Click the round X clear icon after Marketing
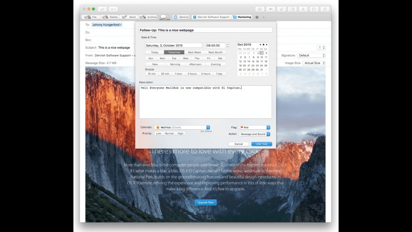Screen dimensions: 412x232 [257, 18]
